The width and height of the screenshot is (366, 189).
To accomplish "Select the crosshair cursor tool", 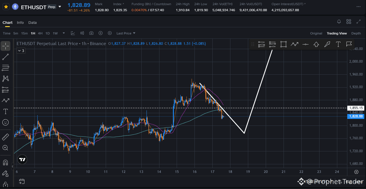I will [x=5, y=46].
